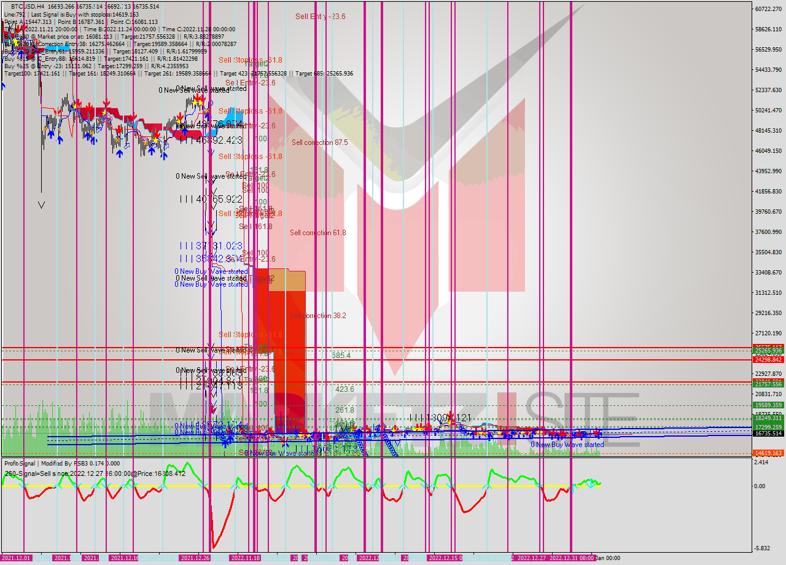Click the 'Sell correction 61.8' label
Screen dimensions: 786x565
click(x=318, y=233)
